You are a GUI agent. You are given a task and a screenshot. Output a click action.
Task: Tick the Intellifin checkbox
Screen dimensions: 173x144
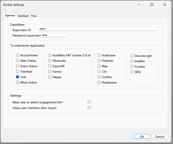click(x=132, y=61)
